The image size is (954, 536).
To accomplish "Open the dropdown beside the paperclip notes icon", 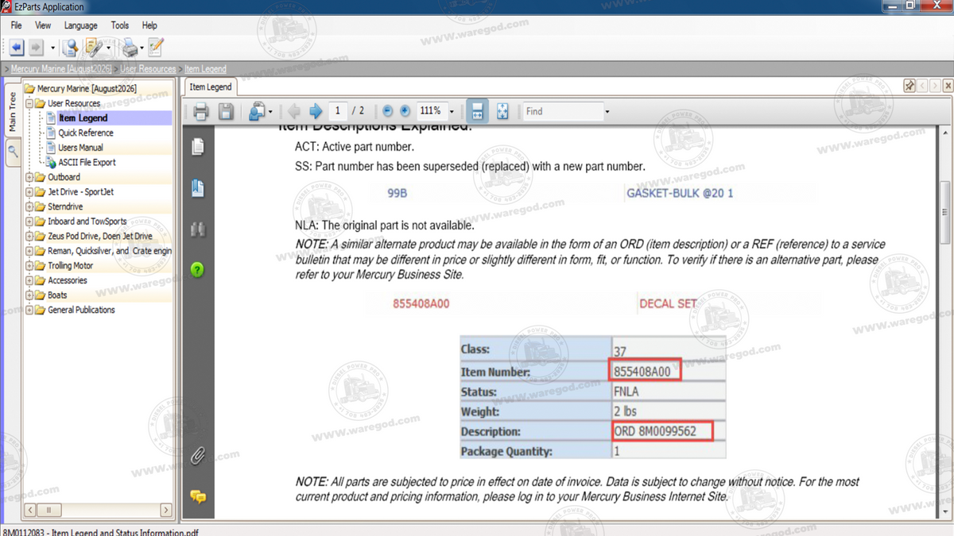I will click(108, 48).
